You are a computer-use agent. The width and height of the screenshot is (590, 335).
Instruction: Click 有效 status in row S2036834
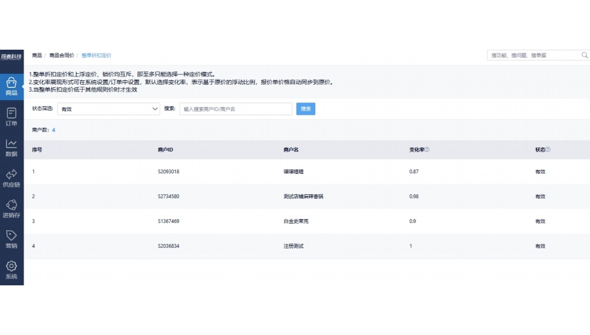540,246
